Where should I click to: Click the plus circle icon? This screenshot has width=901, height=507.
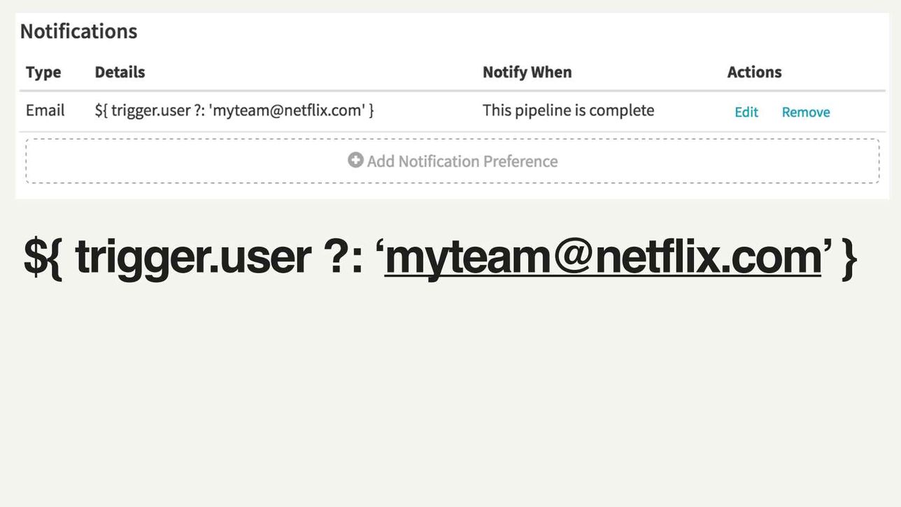[x=355, y=161]
